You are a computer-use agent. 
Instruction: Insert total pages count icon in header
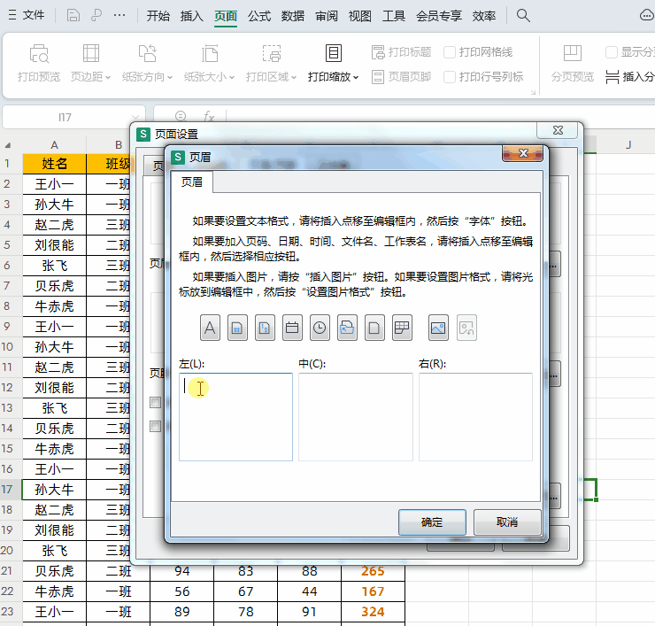click(x=265, y=328)
